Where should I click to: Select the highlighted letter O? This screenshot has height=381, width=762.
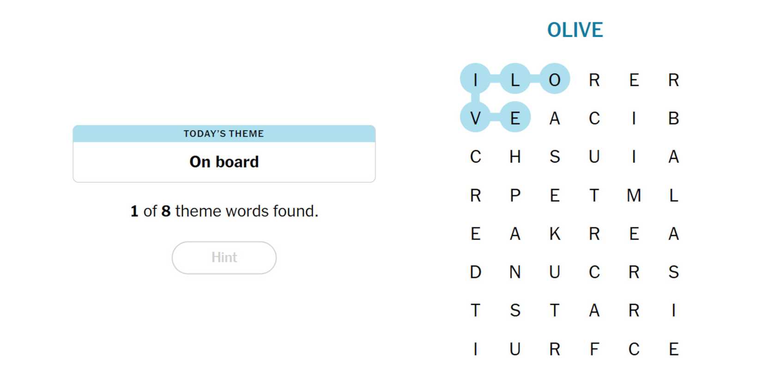555,79
